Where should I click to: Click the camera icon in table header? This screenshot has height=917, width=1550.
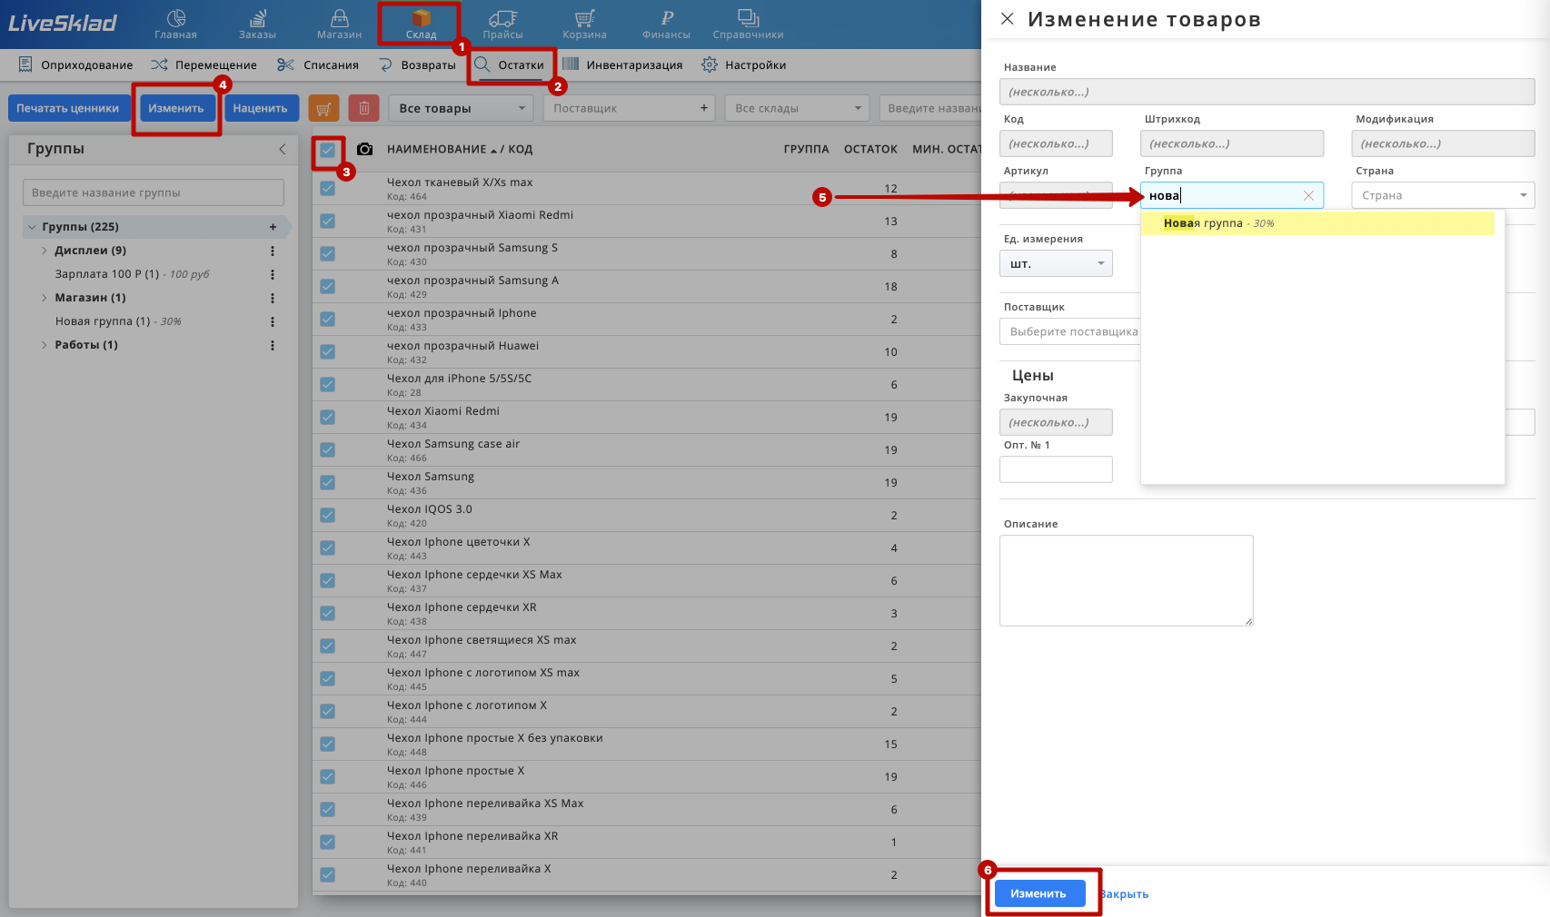coord(364,149)
